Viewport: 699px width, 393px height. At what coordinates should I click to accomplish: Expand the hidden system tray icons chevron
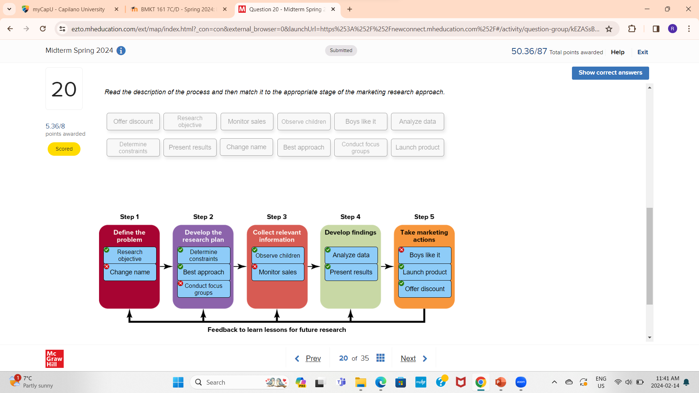[x=554, y=382]
